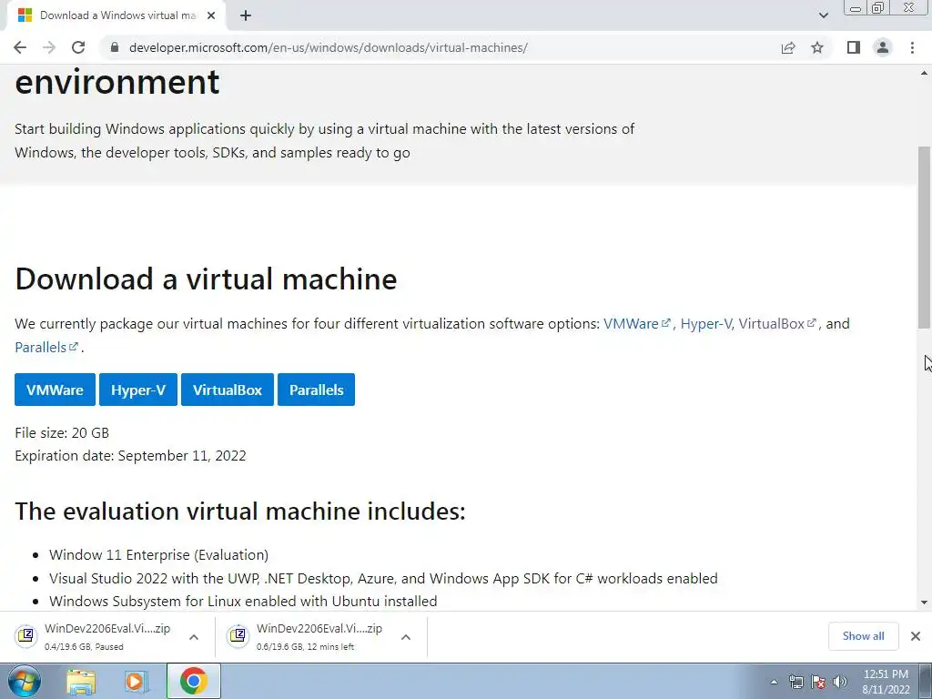This screenshot has height=699, width=932.
Task: Show hidden tray icons arrow
Action: coord(774,682)
